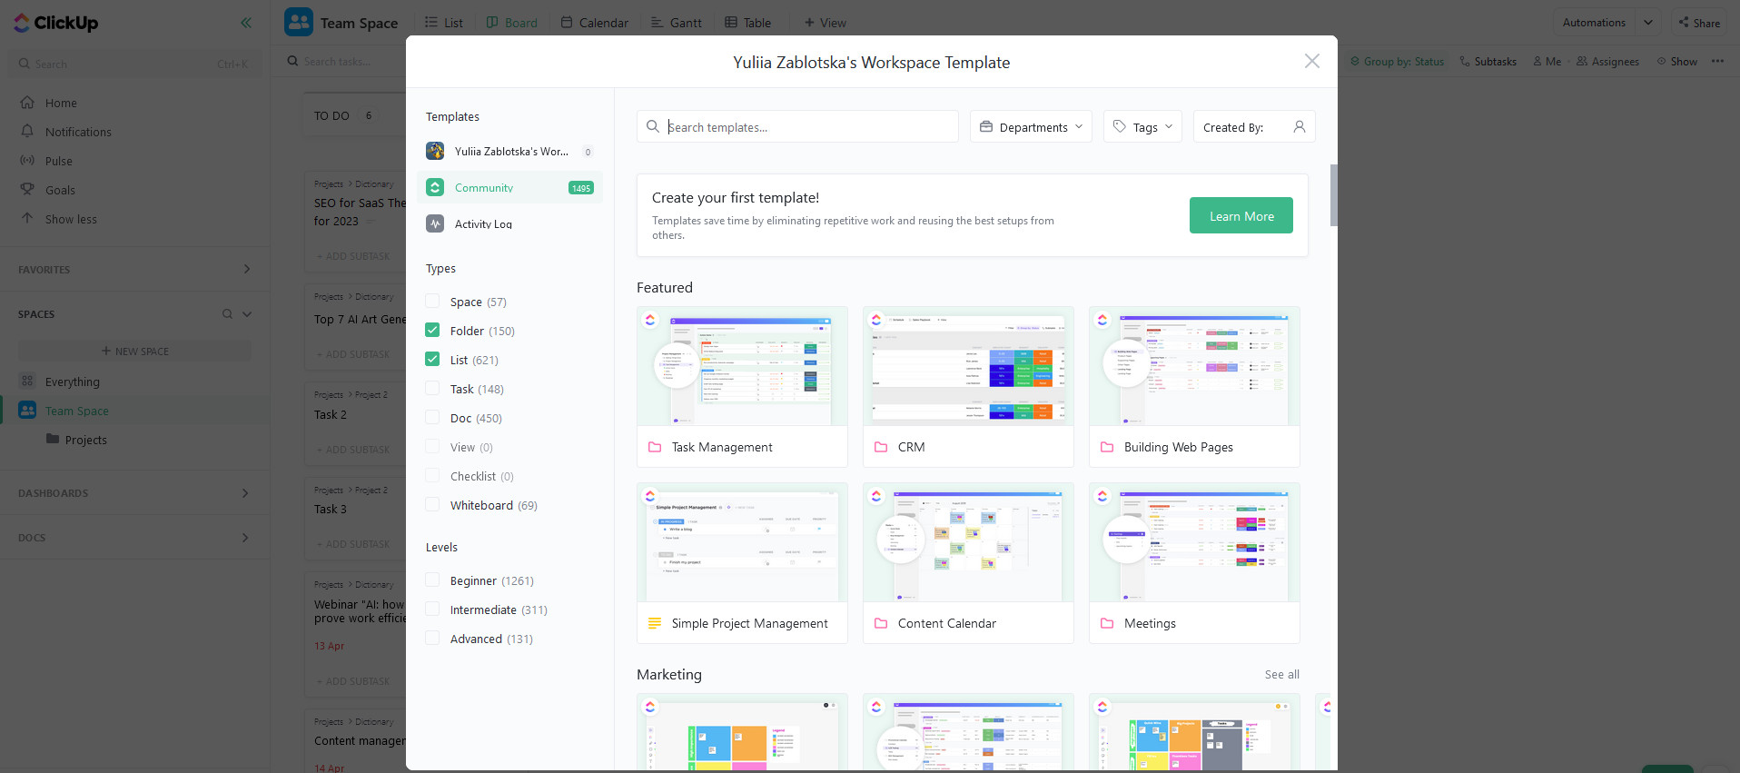This screenshot has height=773, width=1740.
Task: Select Team Space in the sidebar
Action: tap(77, 411)
